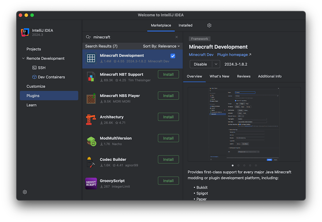The image size is (322, 222).
Task: Select the Architectury plugin name
Action: pyautogui.click(x=112, y=117)
